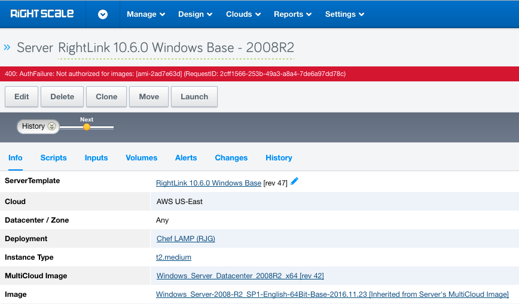The height and width of the screenshot is (304, 519).
Task: Click the Image row label
Action: [16, 294]
